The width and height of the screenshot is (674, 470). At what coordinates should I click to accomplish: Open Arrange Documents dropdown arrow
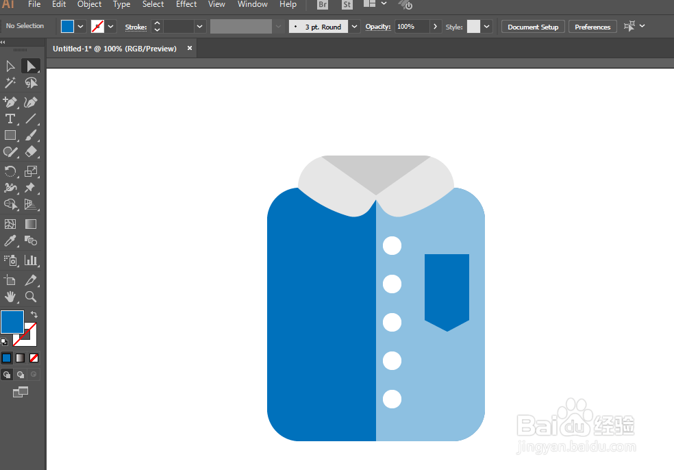384,3
